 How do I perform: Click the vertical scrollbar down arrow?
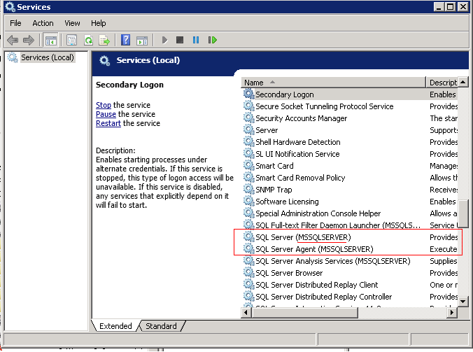tap(463, 301)
